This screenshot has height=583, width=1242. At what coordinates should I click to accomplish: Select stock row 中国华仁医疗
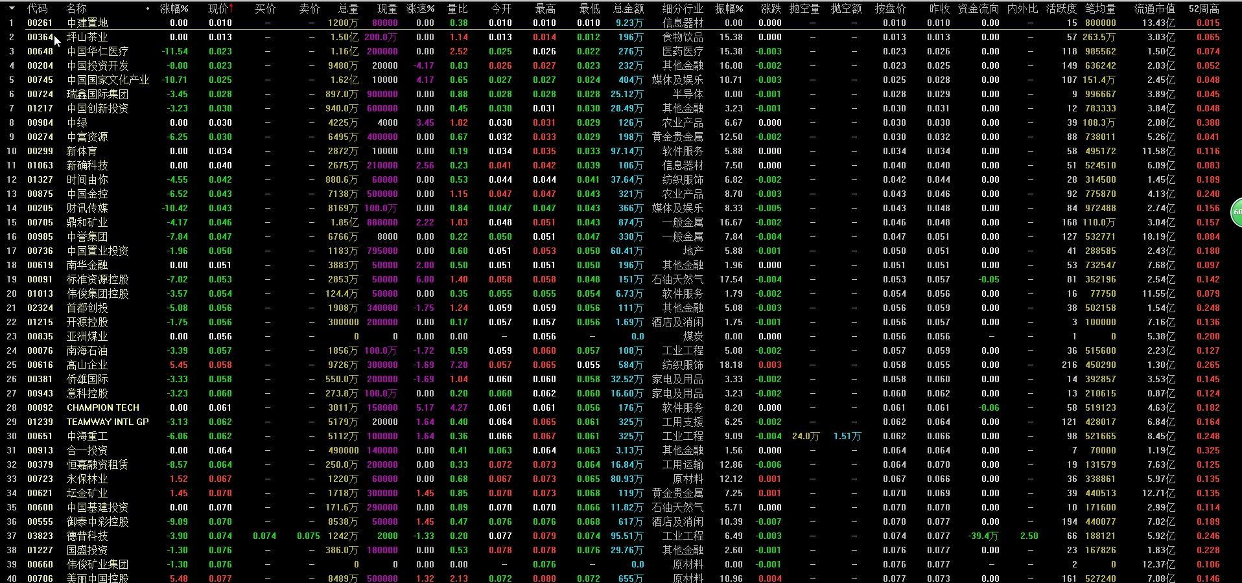click(98, 51)
